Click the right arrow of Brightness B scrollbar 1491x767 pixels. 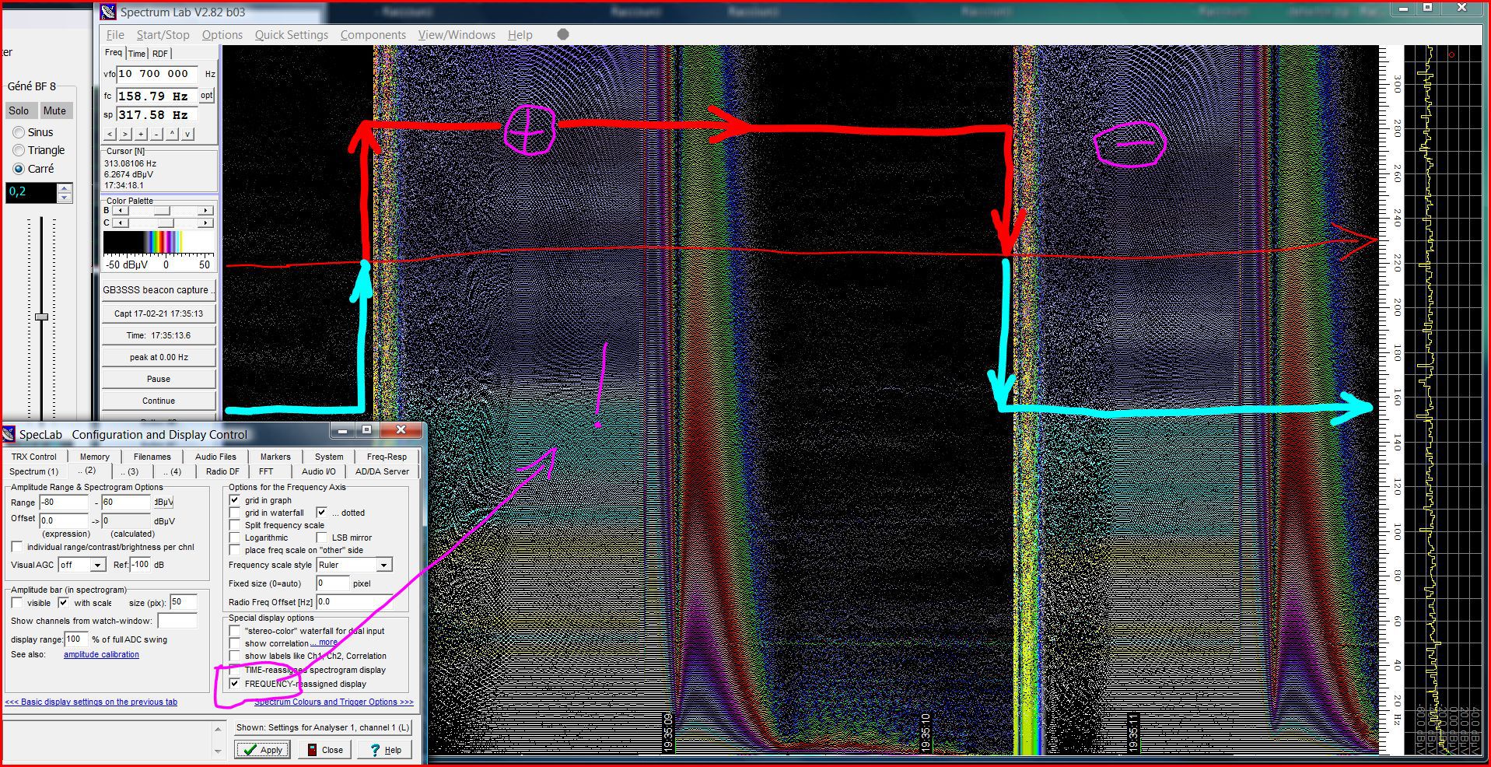(206, 211)
